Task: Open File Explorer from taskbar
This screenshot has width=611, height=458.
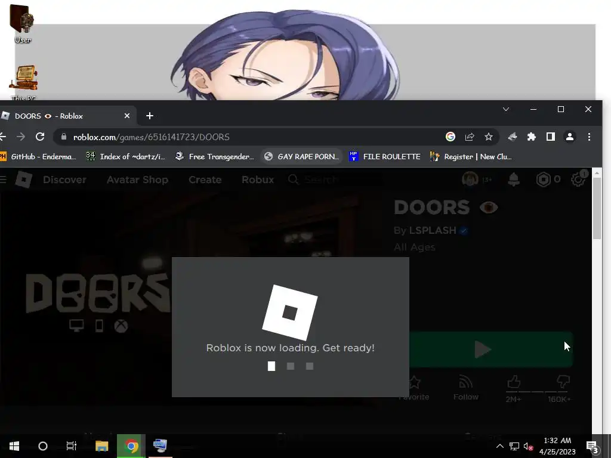Action: coord(101,446)
